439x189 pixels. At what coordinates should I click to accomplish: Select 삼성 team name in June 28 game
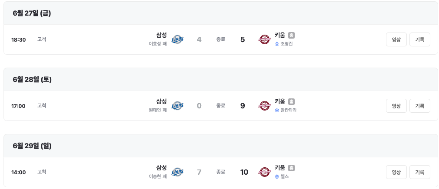point(162,101)
